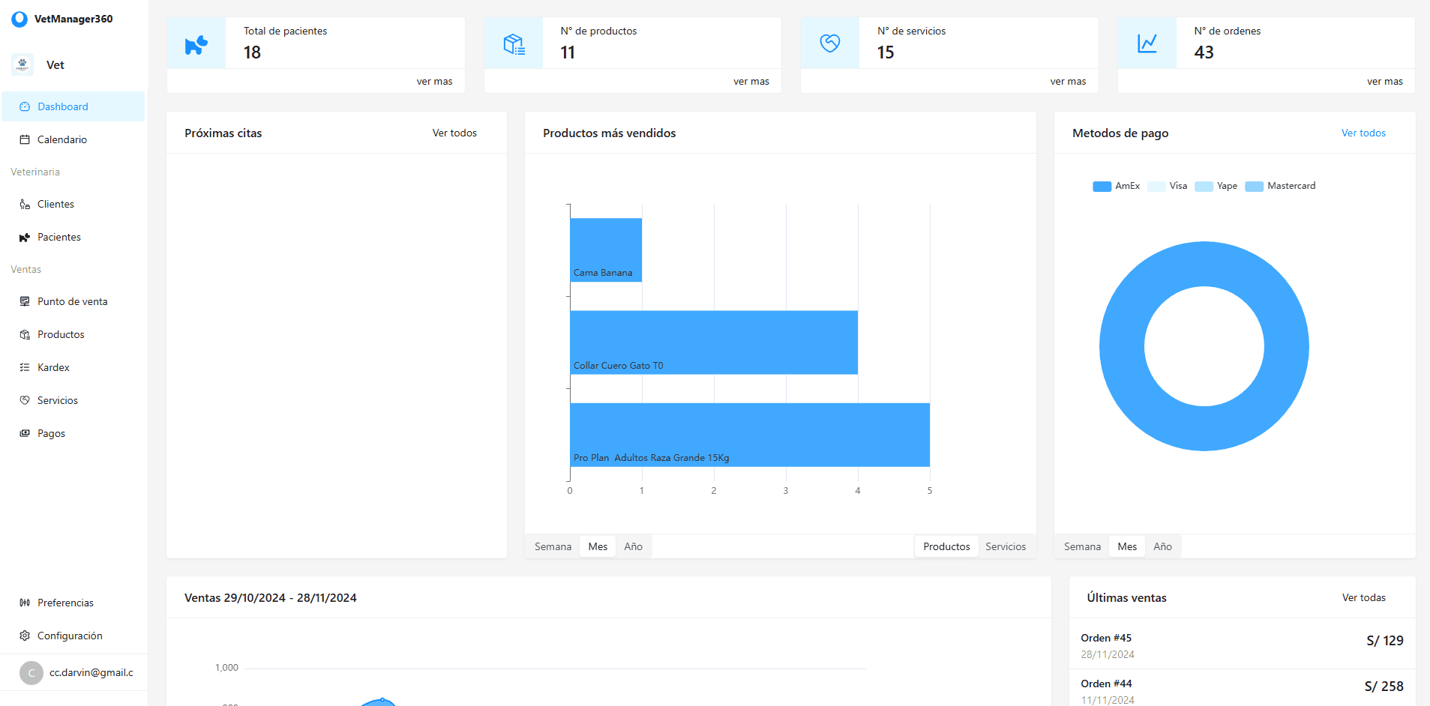This screenshot has width=1430, height=706.
Task: Click the Dashboard gauge icon
Action: (x=25, y=106)
